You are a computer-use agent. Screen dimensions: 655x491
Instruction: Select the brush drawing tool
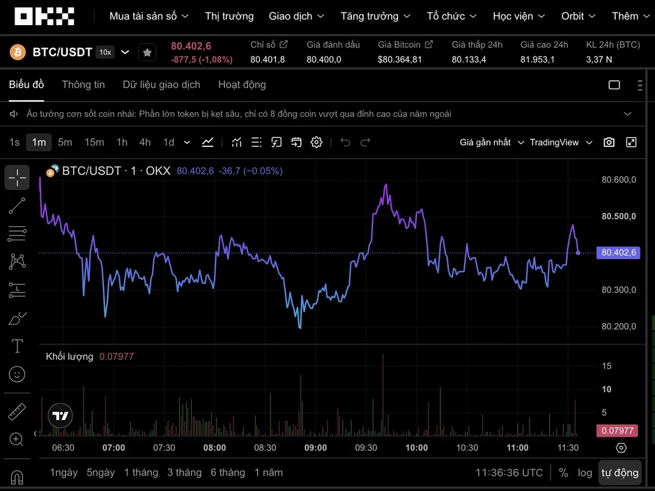coord(17,318)
